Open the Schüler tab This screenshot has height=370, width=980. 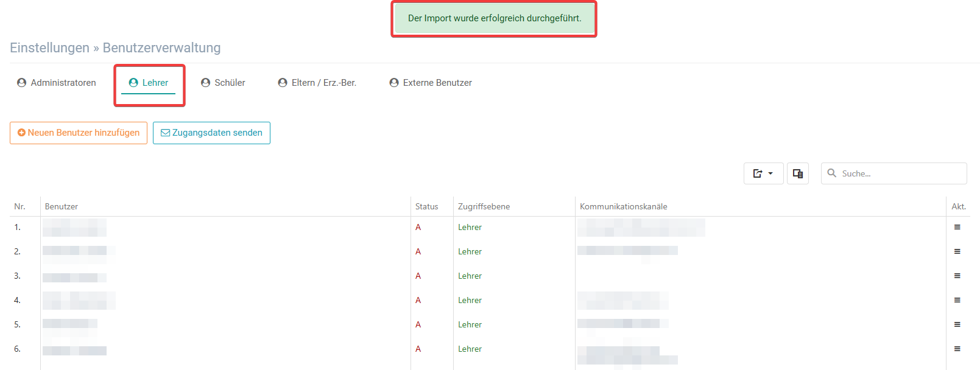[x=223, y=83]
